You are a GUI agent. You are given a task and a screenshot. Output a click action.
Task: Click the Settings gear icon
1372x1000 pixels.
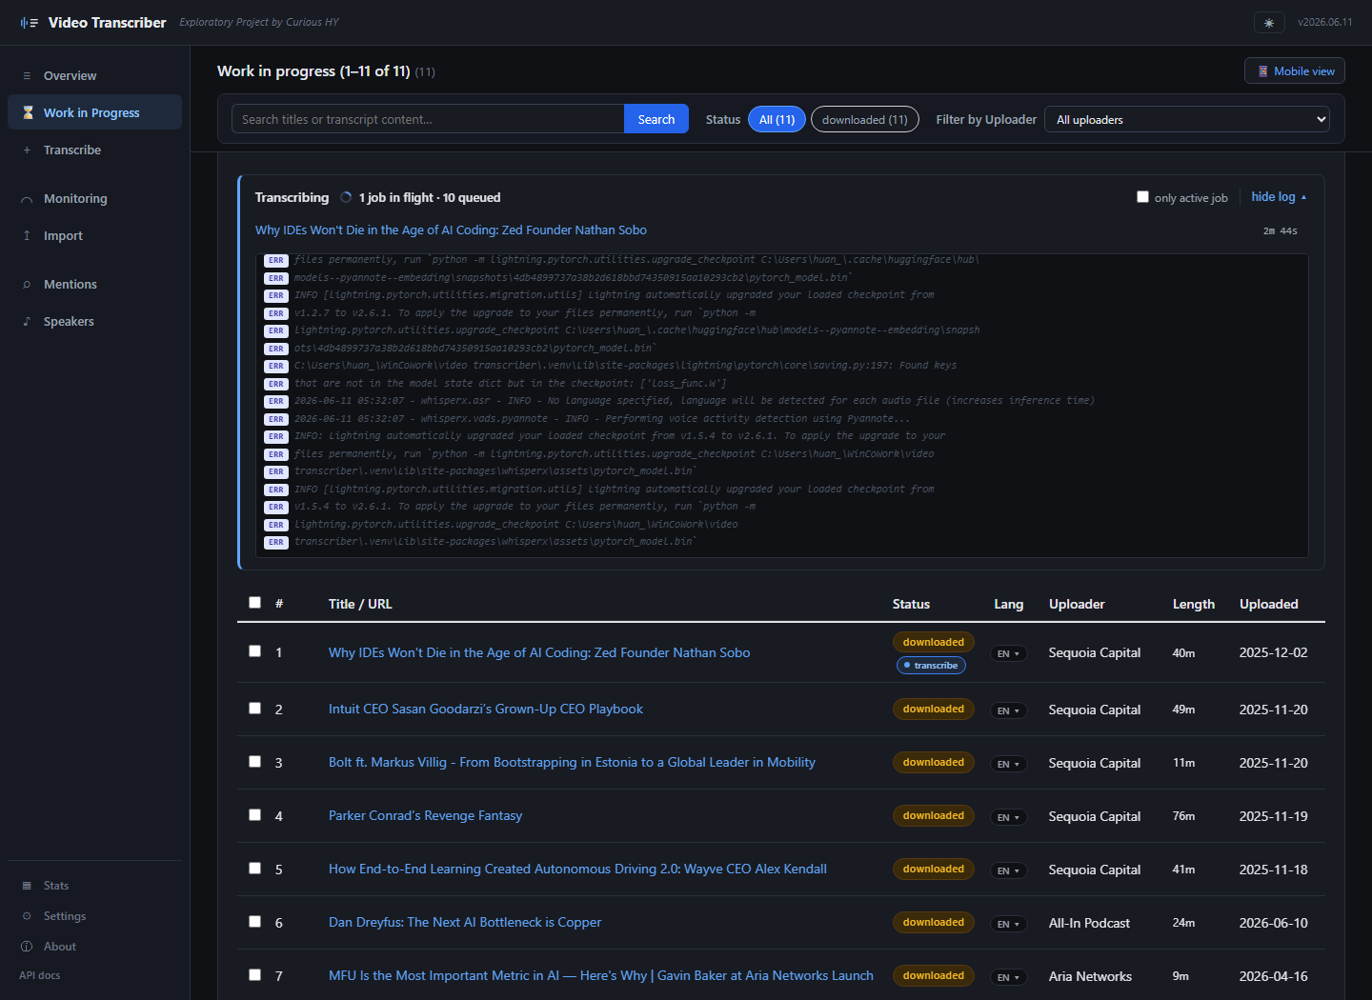(x=27, y=916)
